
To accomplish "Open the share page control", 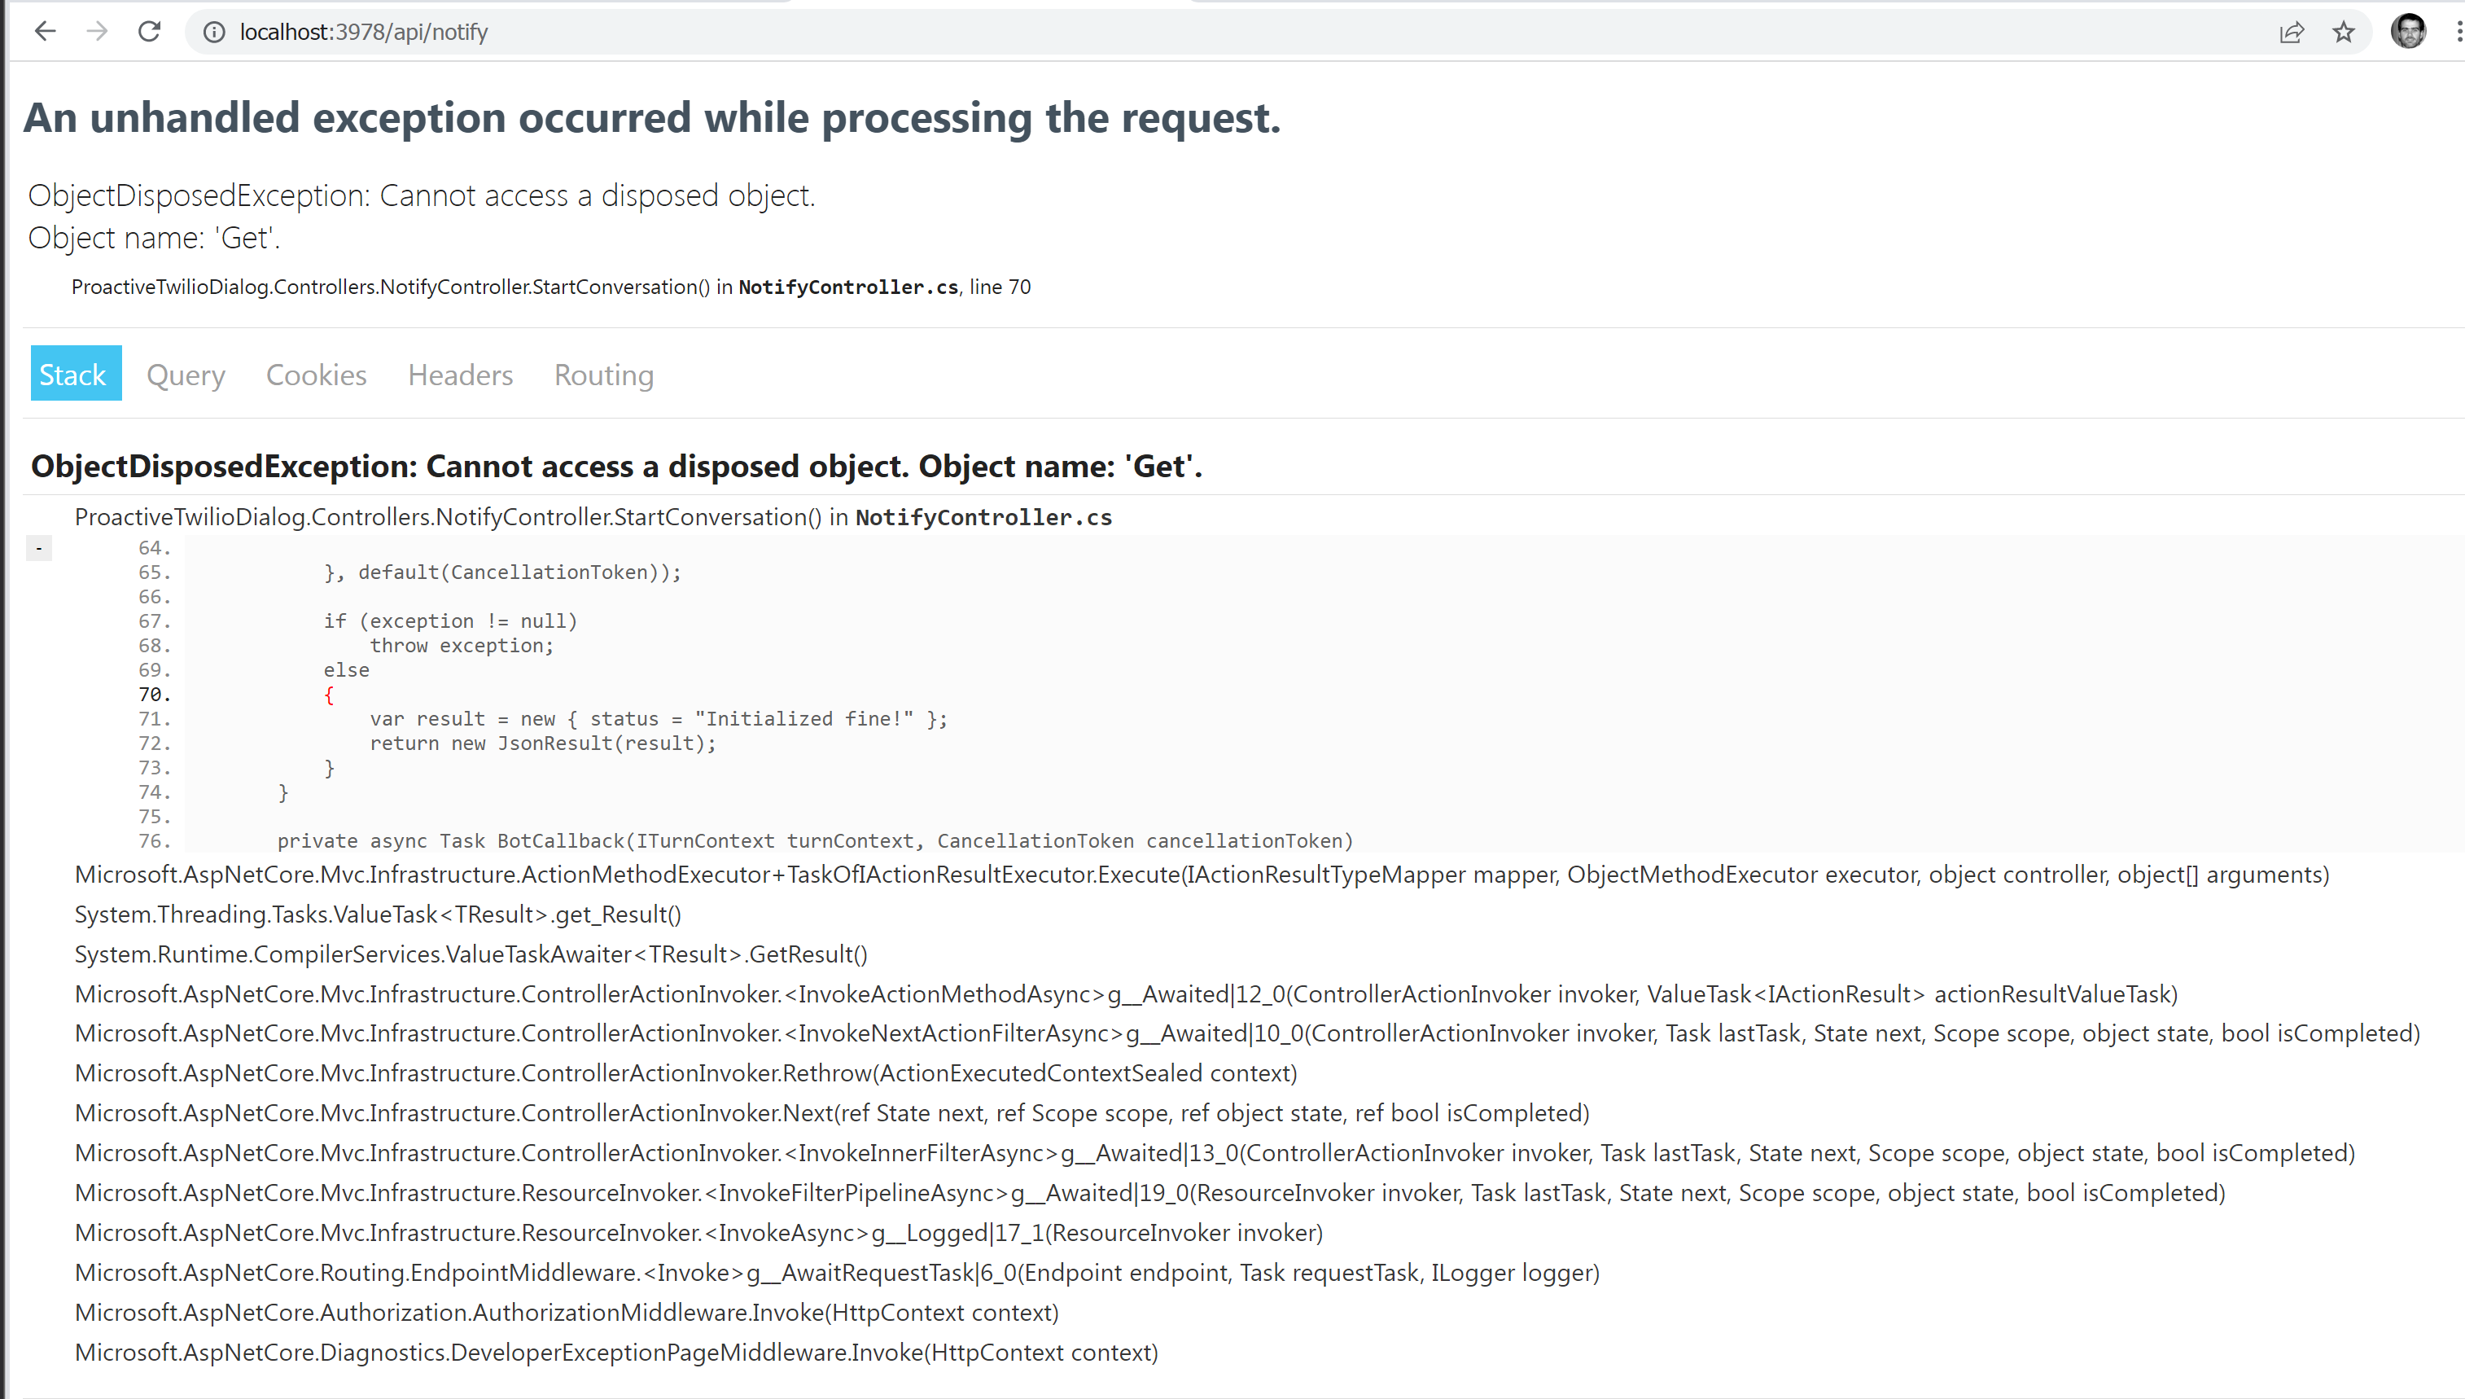I will point(2293,32).
